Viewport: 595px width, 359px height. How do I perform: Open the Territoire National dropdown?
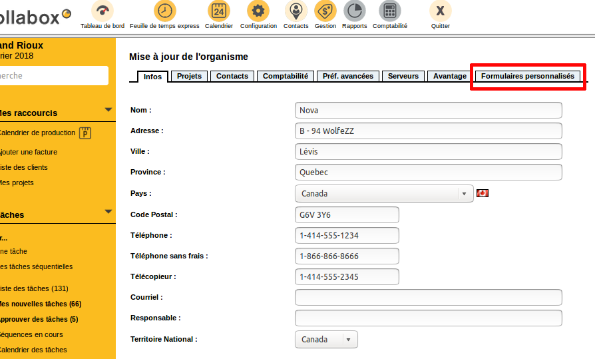[347, 340]
